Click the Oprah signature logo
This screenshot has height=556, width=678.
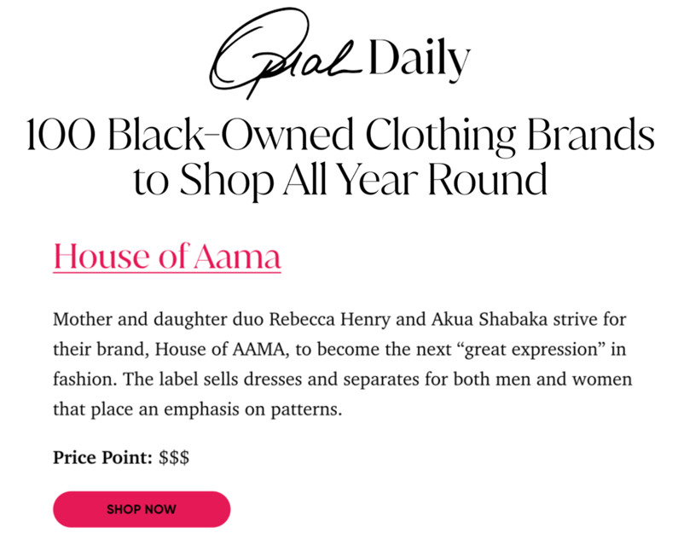pyautogui.click(x=290, y=55)
